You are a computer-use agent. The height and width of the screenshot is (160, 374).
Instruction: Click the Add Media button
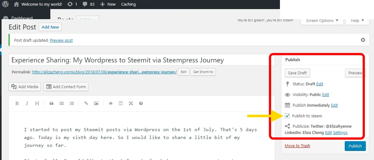25,87
